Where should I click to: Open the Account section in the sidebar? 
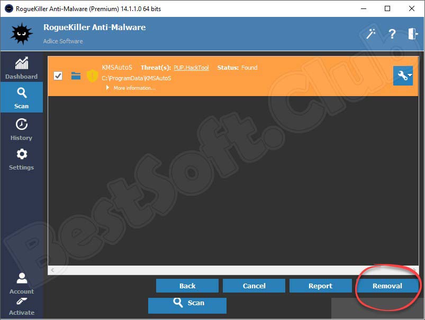click(21, 283)
